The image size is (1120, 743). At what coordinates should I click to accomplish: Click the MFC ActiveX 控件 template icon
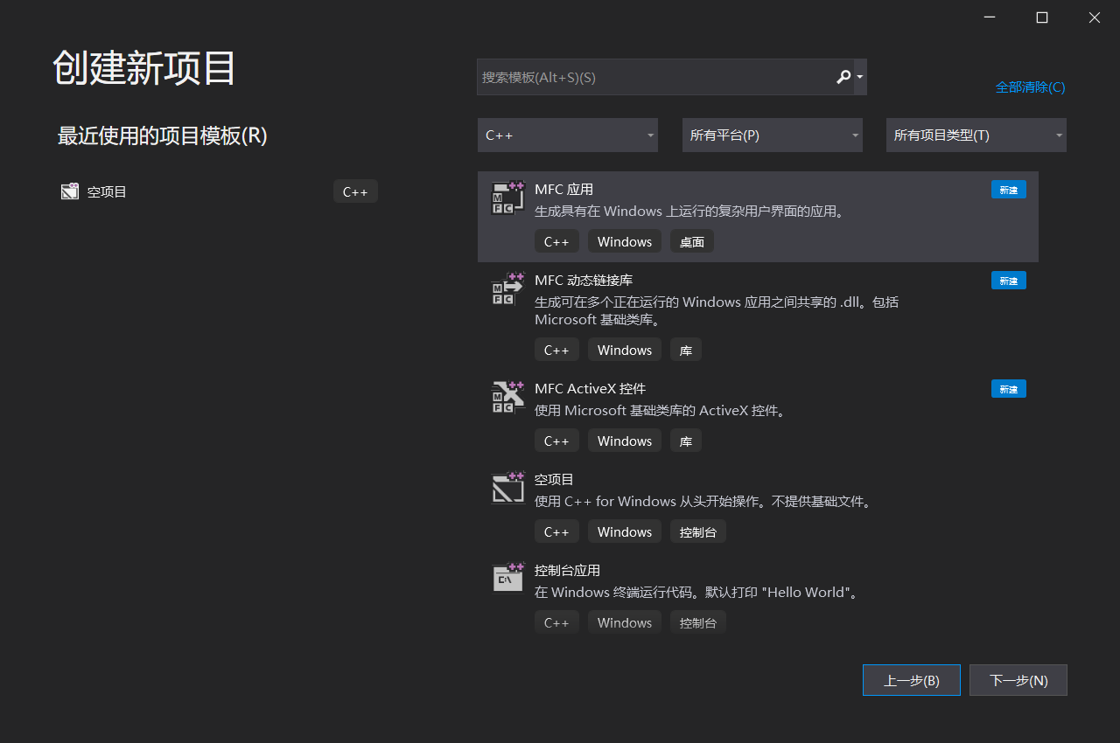(507, 398)
